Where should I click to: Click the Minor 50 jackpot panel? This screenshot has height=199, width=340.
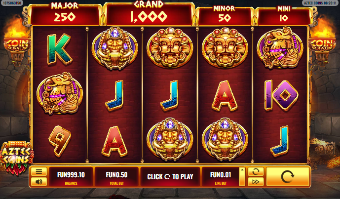click(224, 16)
